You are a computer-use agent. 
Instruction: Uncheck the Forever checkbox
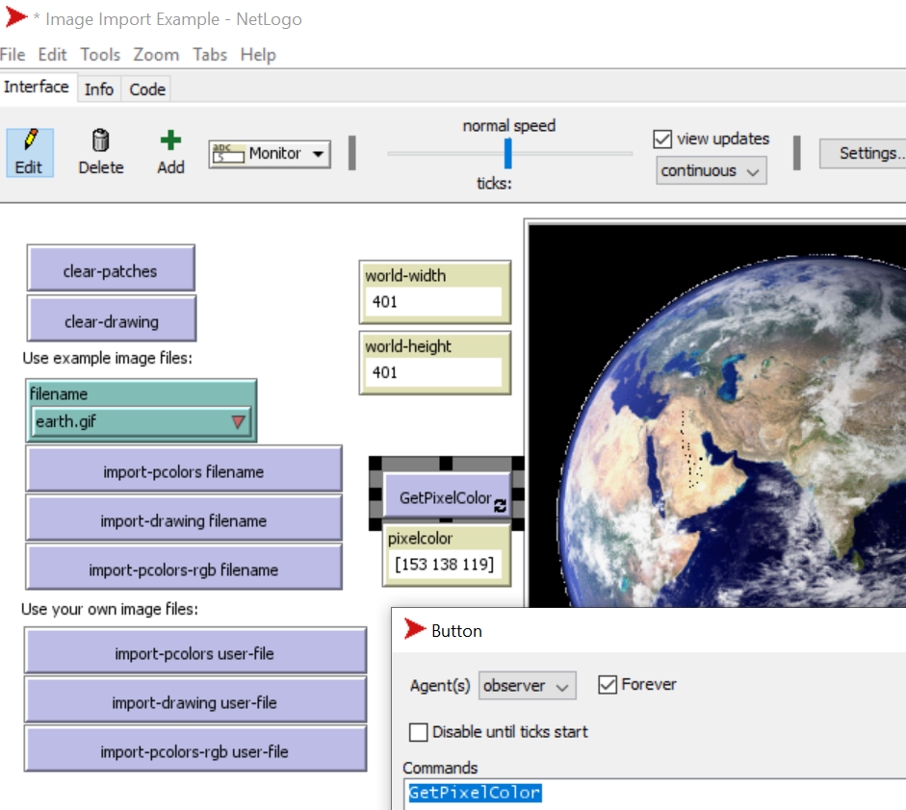click(x=607, y=685)
